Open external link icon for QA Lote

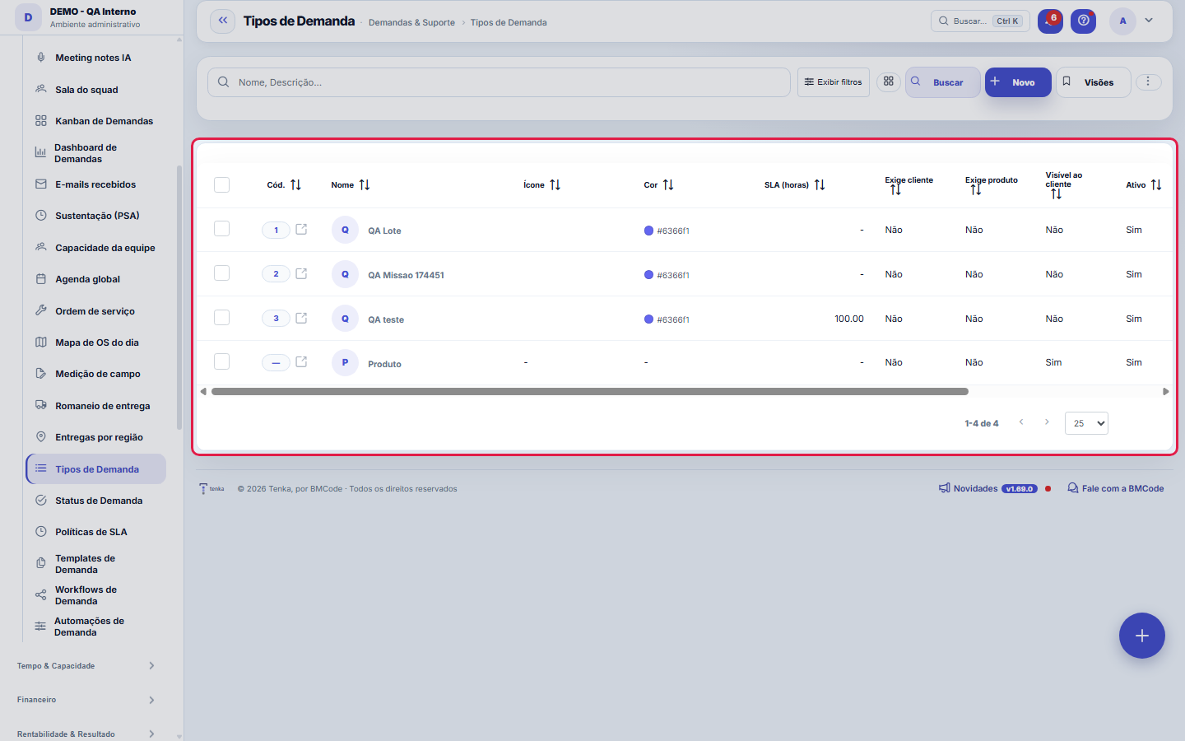(301, 230)
